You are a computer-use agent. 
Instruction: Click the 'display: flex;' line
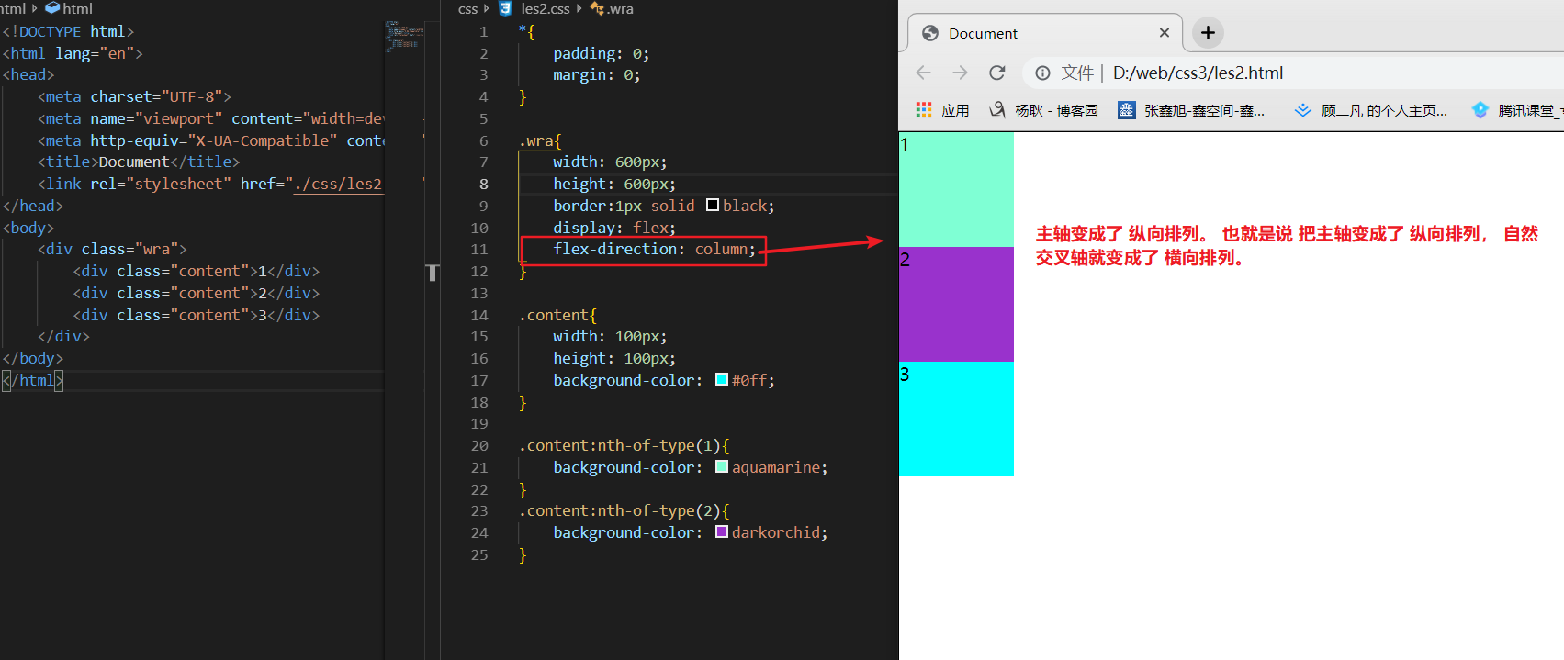[614, 228]
